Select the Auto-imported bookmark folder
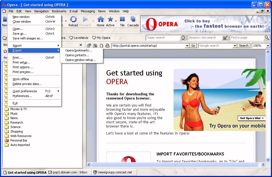 pyautogui.click(x=20, y=145)
